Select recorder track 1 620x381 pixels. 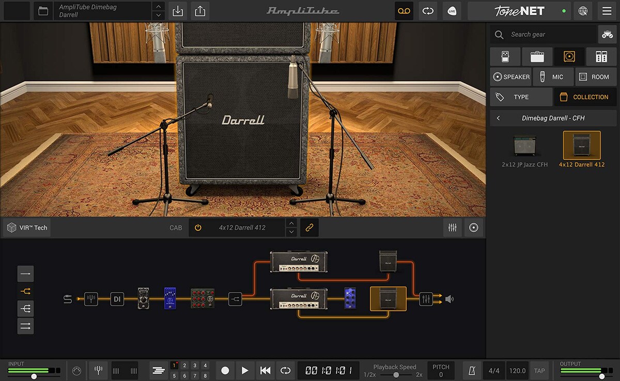(175, 365)
